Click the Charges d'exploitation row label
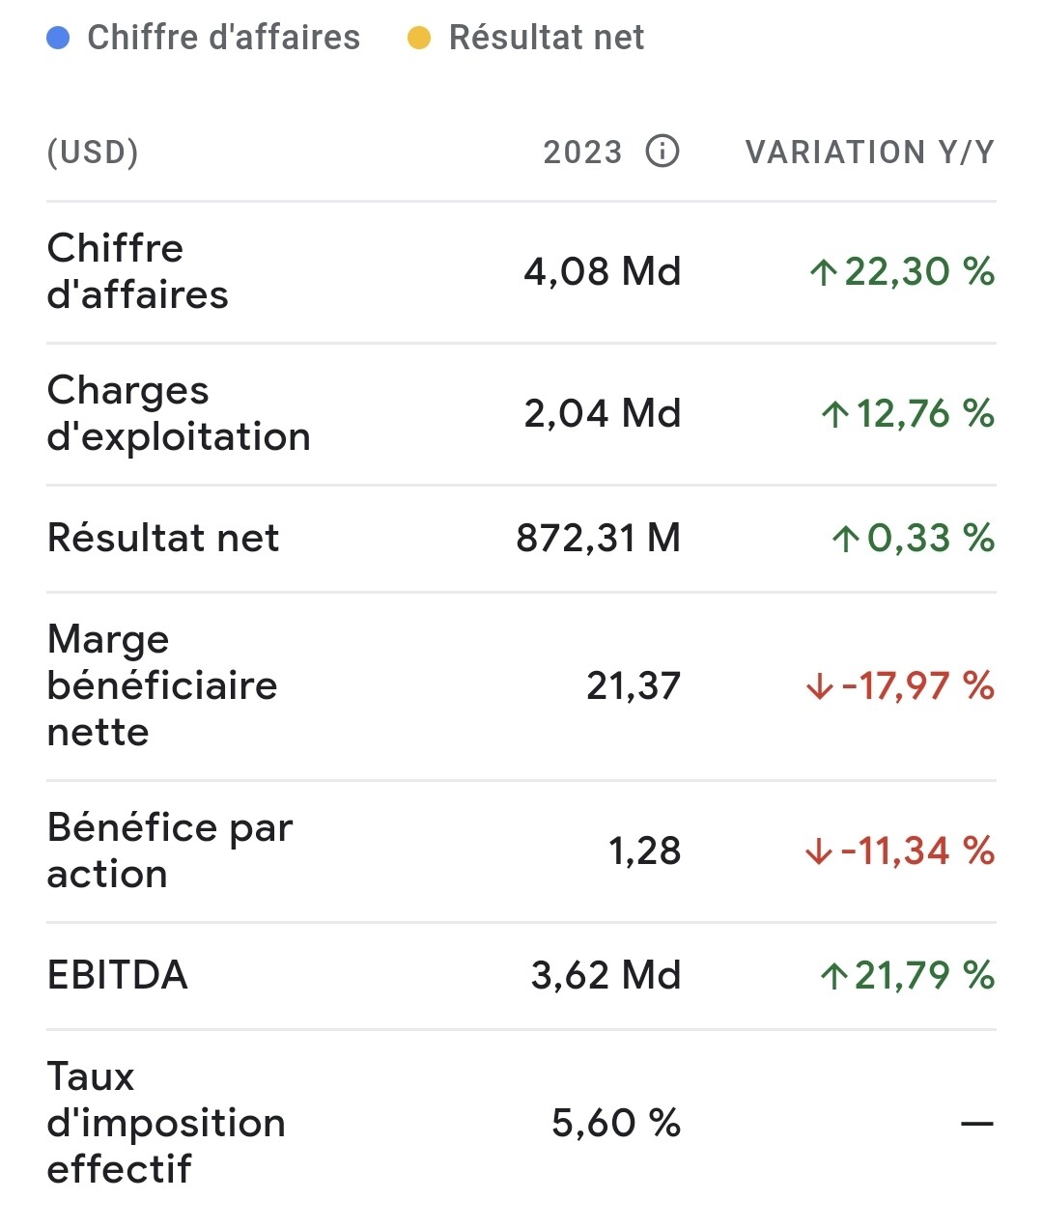 click(179, 413)
